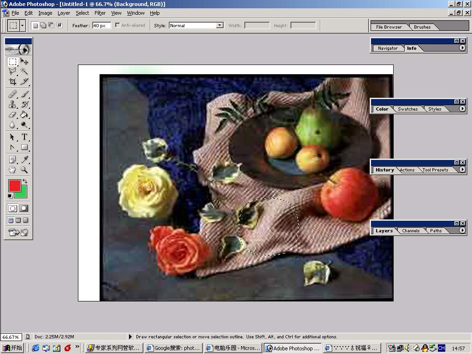Pick the Brush tool
The width and height of the screenshot is (472, 354).
coord(24,94)
